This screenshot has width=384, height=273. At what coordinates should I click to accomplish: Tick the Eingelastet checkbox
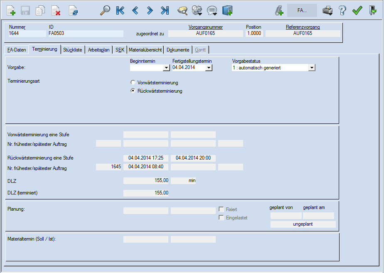222,218
